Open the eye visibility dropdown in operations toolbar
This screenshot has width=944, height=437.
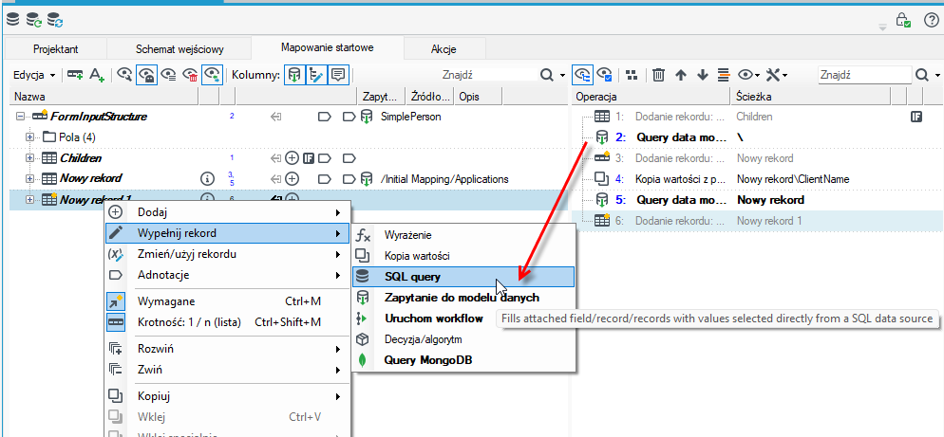(x=748, y=75)
